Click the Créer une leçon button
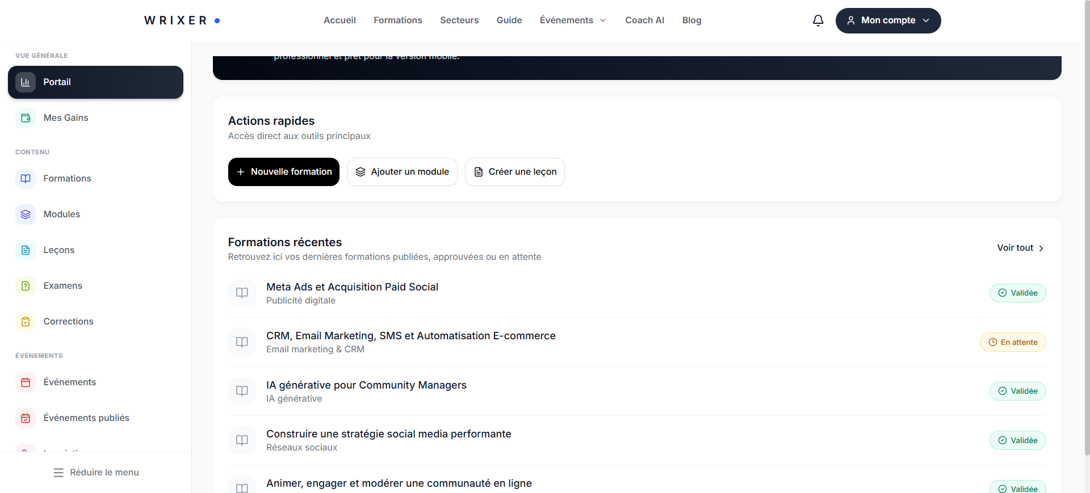 click(x=515, y=172)
